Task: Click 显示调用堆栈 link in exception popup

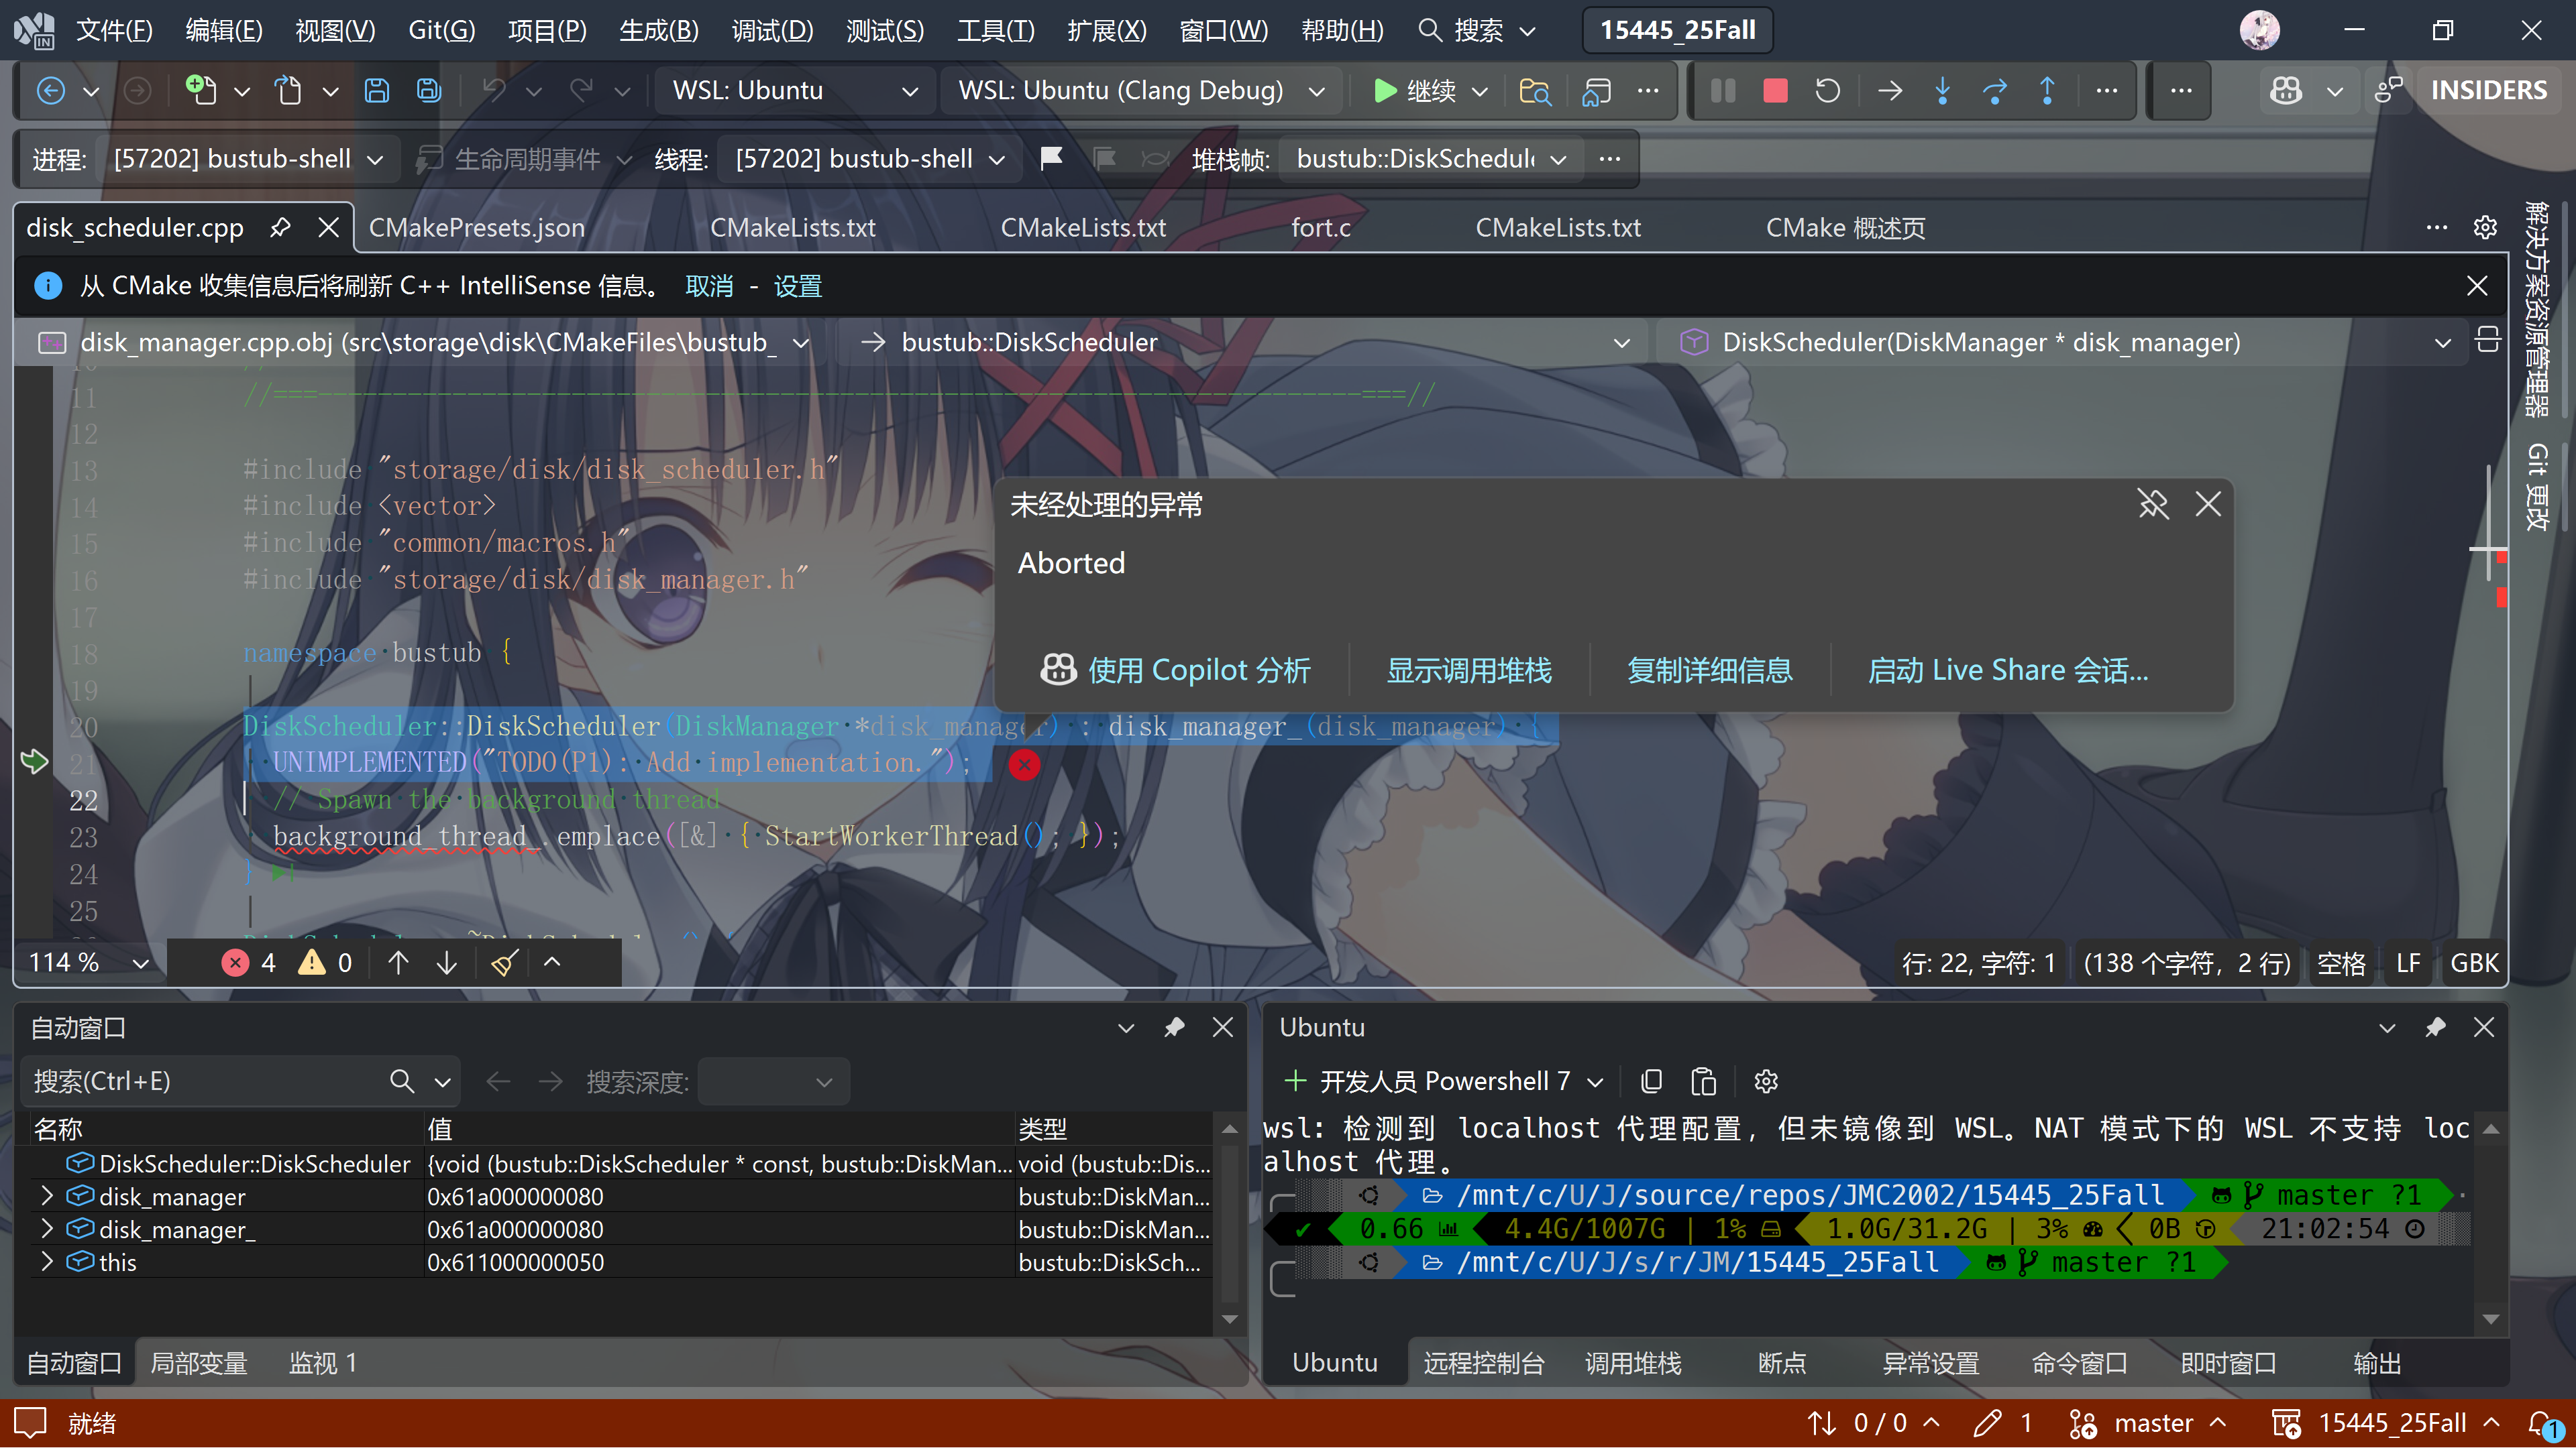Action: tap(1468, 670)
